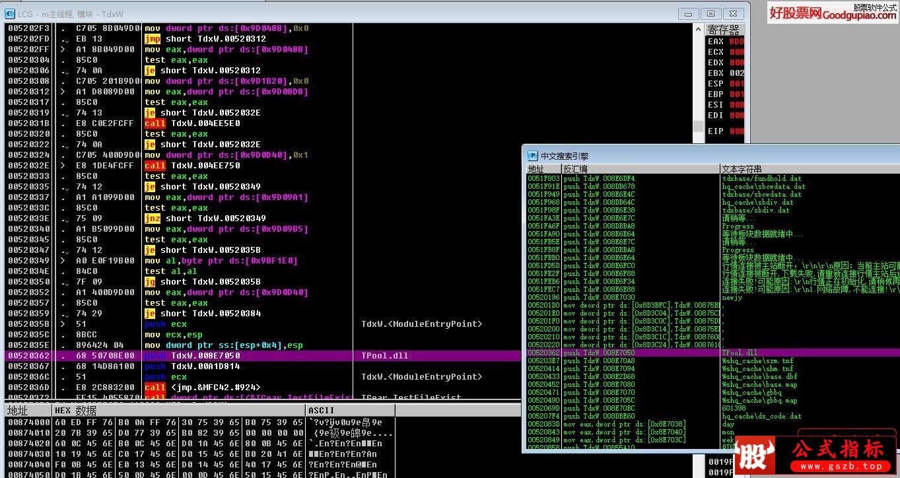Select 'tdxbase/sbcwdata.dat' search result

[x=762, y=194]
